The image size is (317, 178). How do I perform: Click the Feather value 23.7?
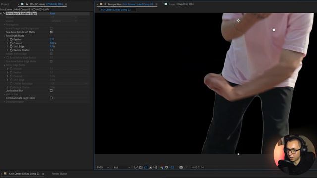52,39
